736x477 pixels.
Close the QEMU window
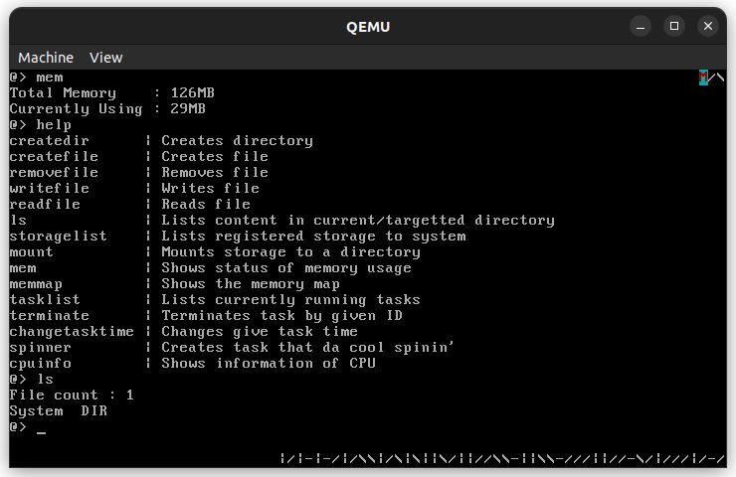[x=708, y=26]
